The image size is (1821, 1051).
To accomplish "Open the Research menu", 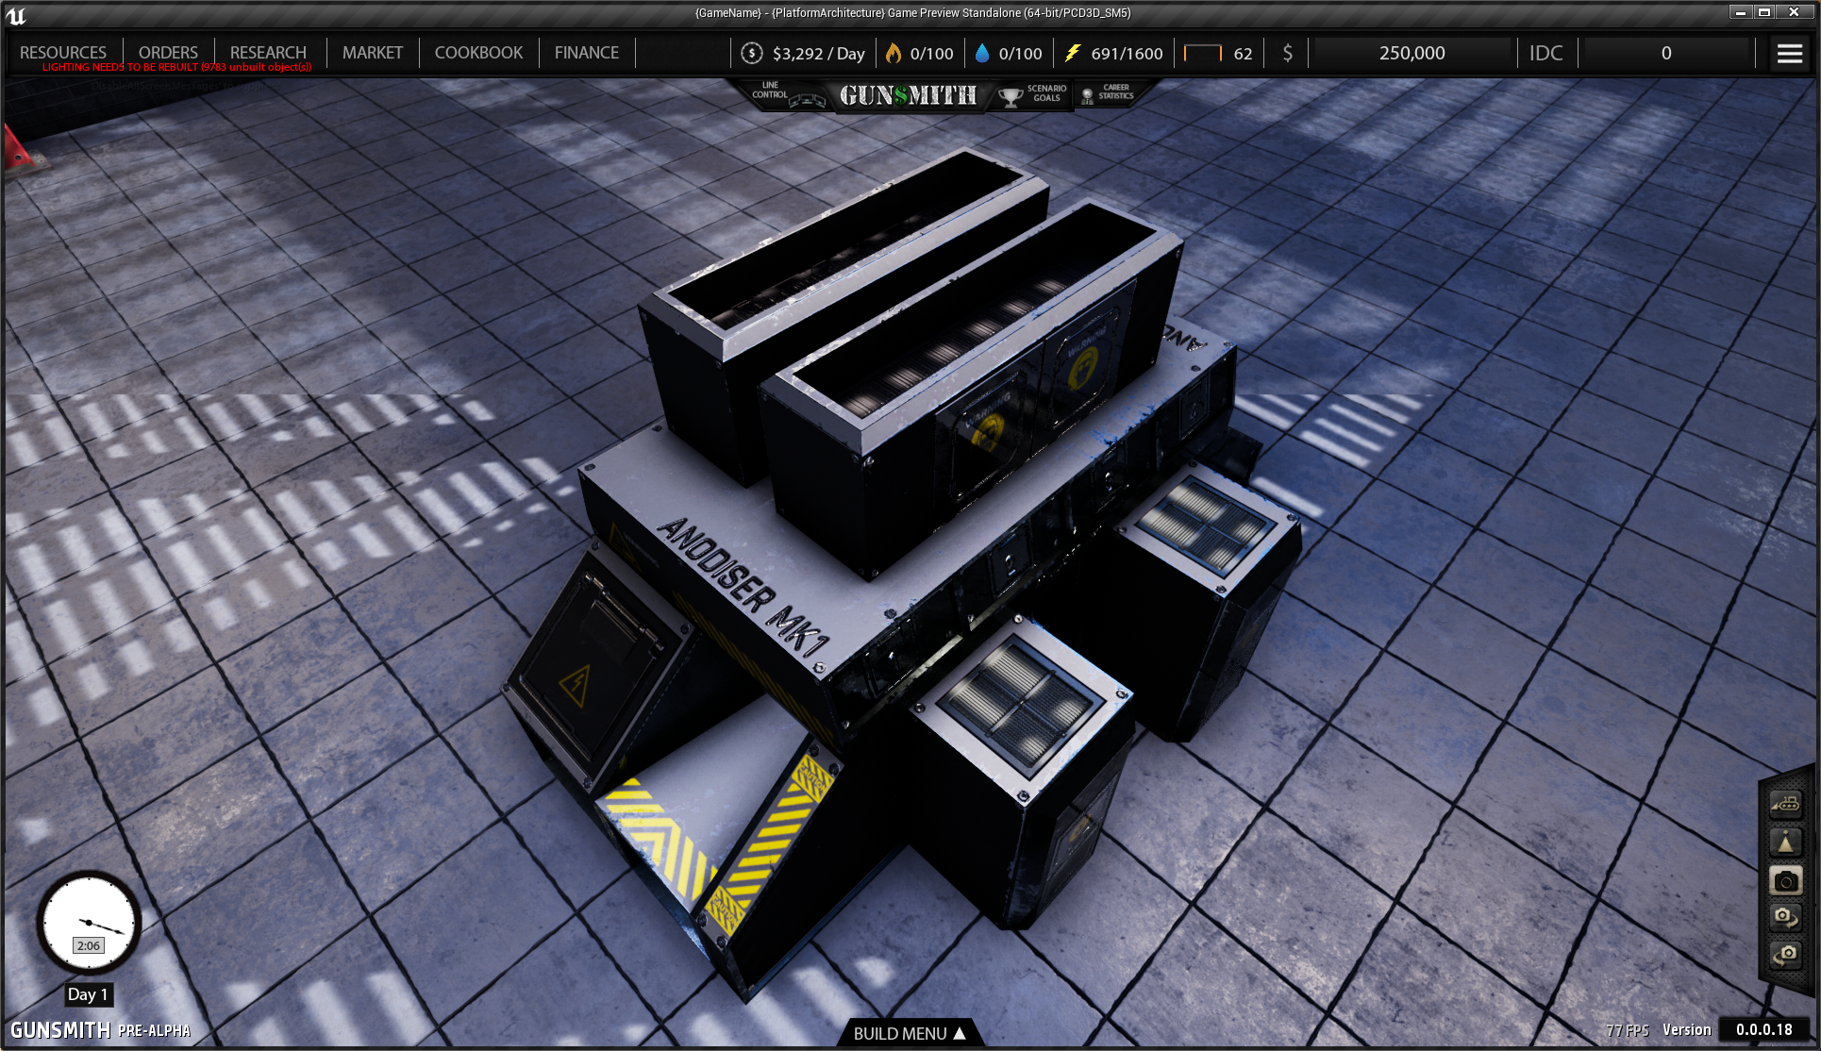I will 268,52.
